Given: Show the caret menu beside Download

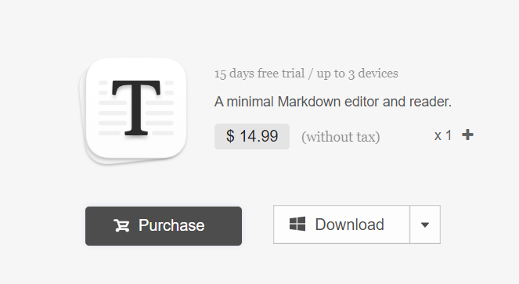Looking at the screenshot, I should (x=425, y=225).
